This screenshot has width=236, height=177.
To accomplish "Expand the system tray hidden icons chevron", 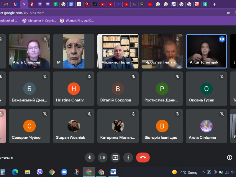I will pos(203,172).
